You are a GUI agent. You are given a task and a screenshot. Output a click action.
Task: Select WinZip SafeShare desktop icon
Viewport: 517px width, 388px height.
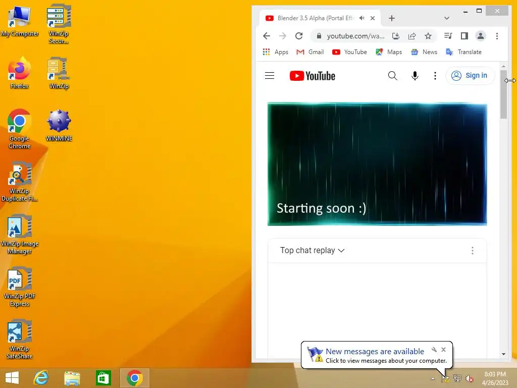pos(20,339)
